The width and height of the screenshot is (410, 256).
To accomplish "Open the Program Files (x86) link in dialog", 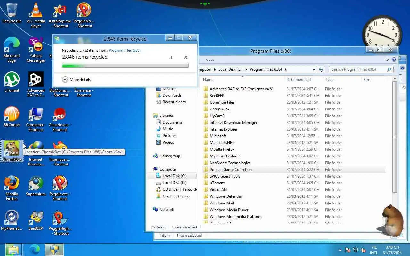I will [x=125, y=50].
